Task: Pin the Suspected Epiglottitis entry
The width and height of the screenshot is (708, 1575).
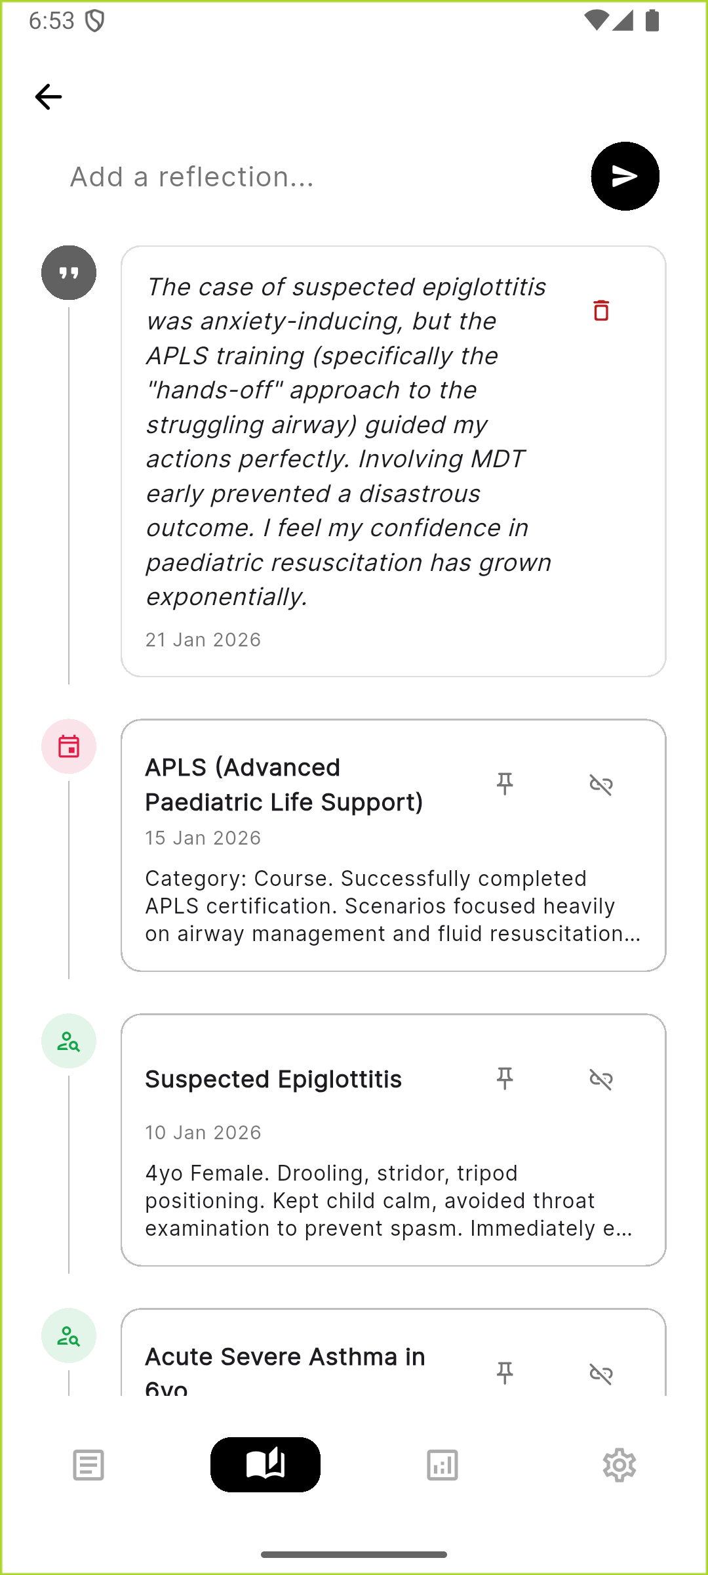Action: (505, 1078)
